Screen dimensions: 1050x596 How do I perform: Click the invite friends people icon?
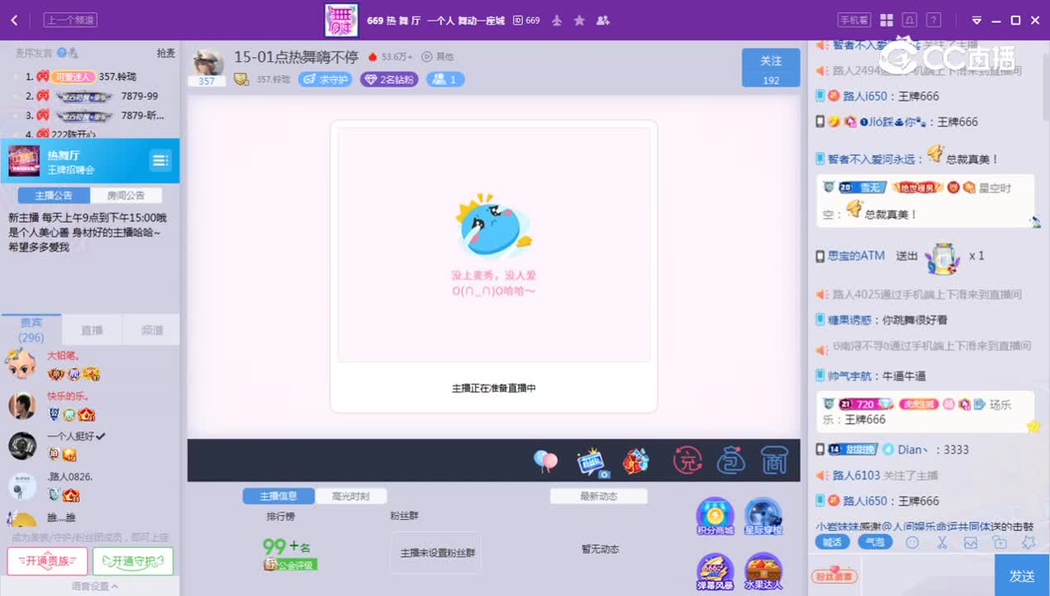(x=603, y=20)
